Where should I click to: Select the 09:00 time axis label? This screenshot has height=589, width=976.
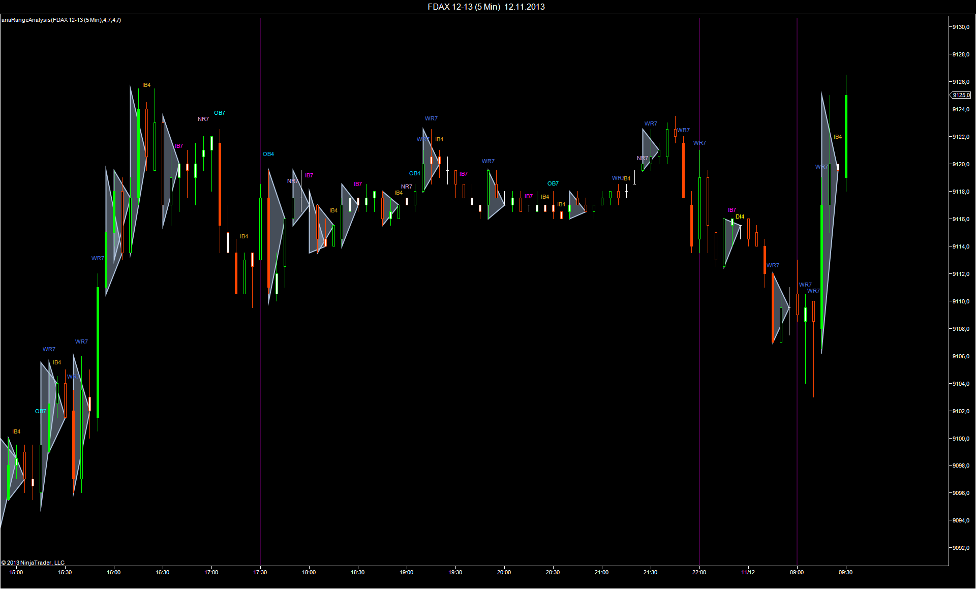click(x=797, y=572)
